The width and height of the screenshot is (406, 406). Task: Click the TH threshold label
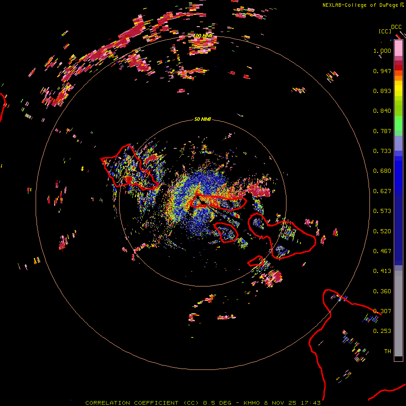pos(388,351)
